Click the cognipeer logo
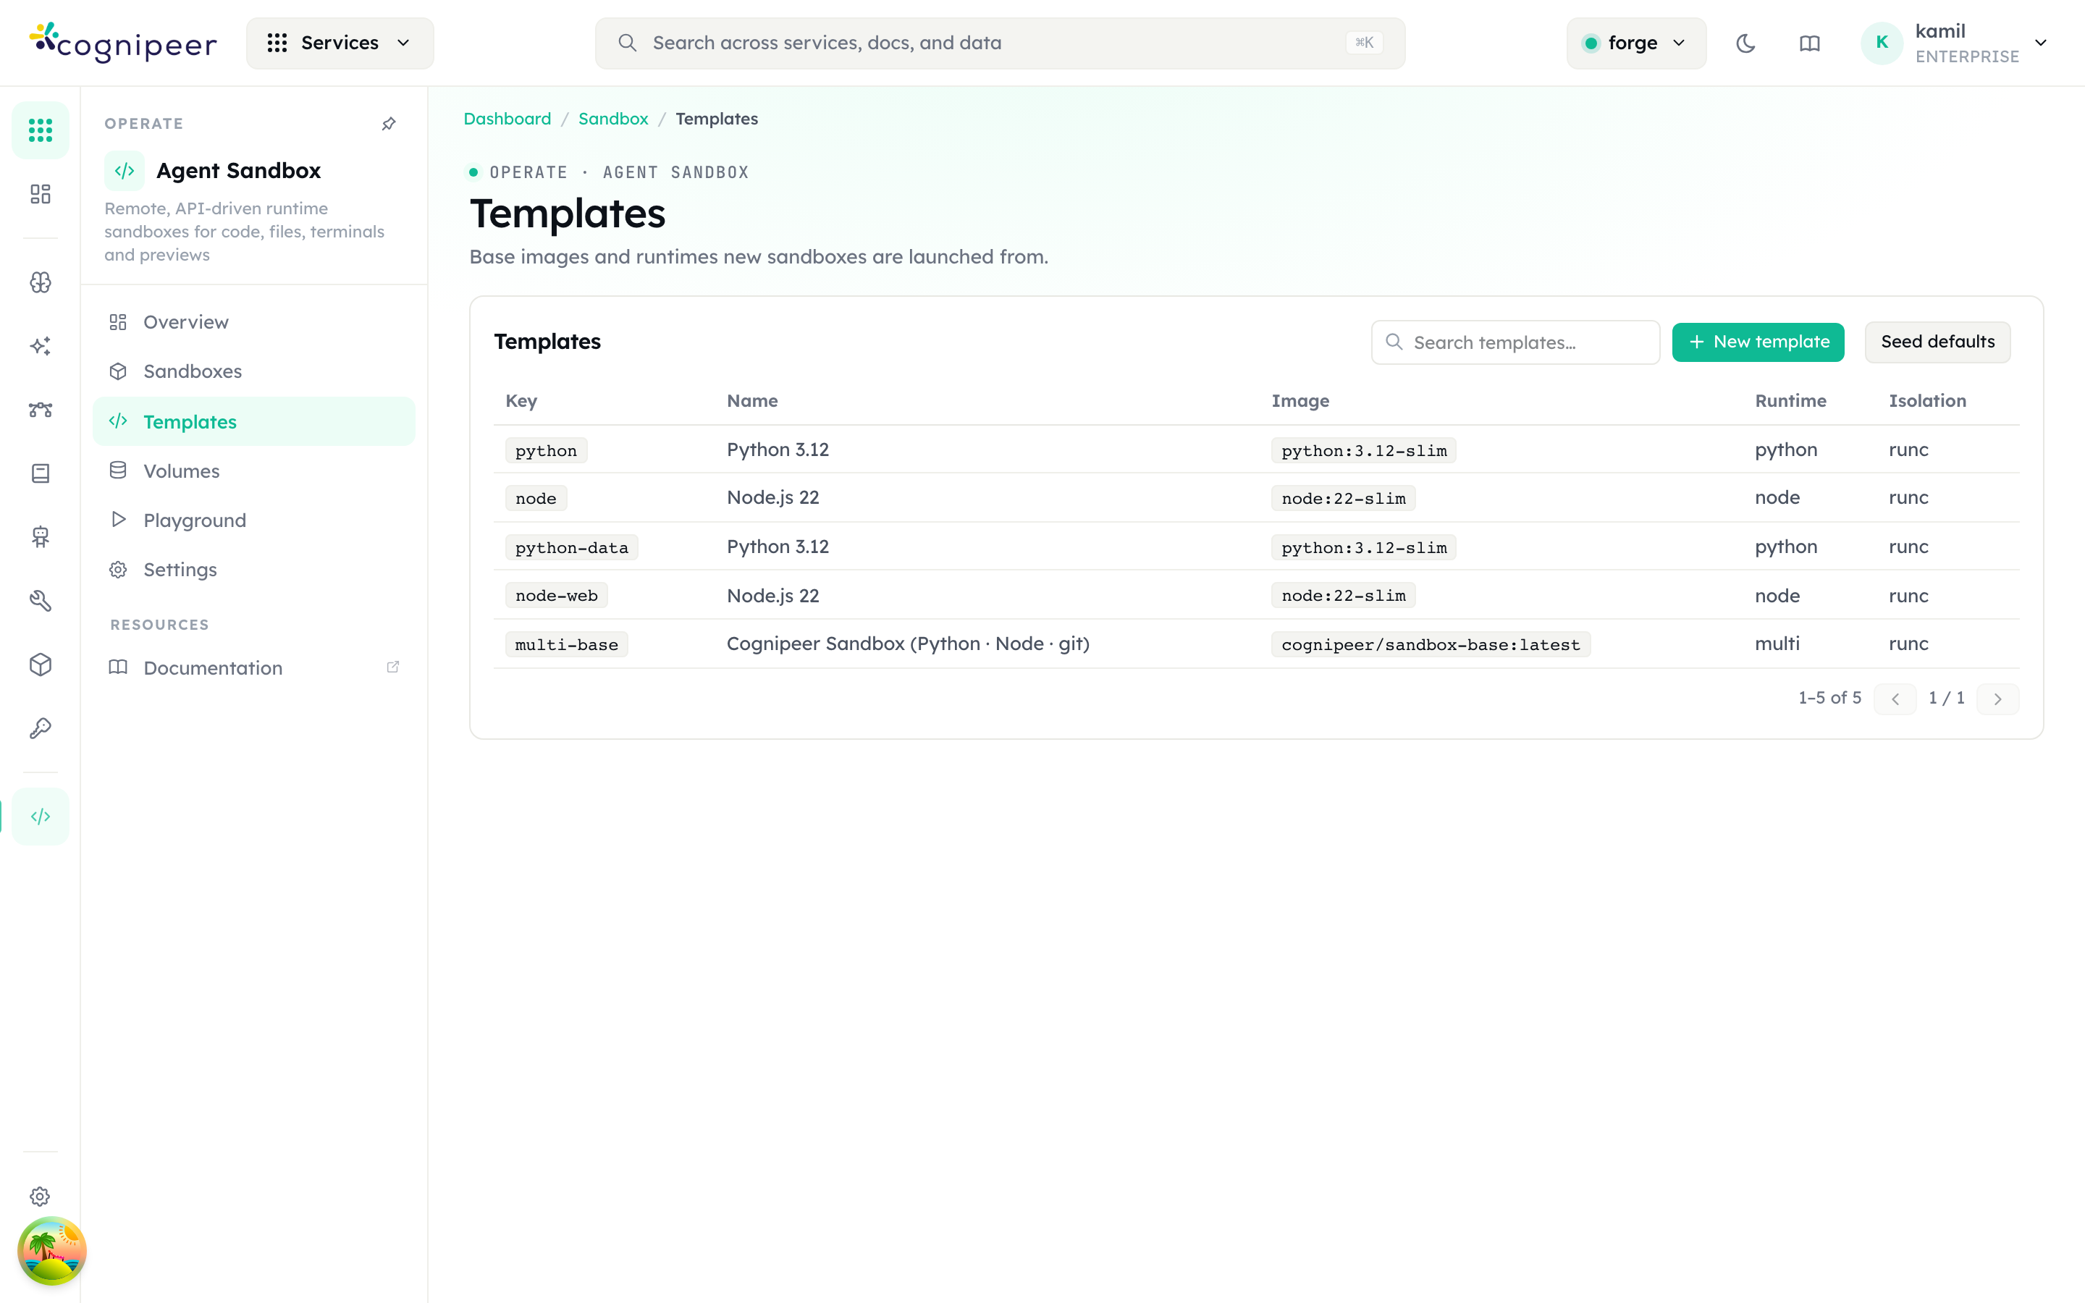The width and height of the screenshot is (2085, 1303). 123,43
